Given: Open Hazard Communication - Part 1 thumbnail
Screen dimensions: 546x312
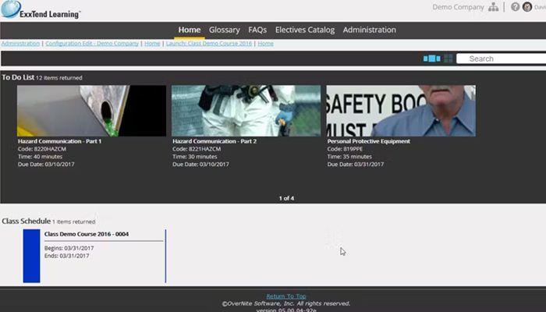Looking at the screenshot, I should [x=91, y=111].
